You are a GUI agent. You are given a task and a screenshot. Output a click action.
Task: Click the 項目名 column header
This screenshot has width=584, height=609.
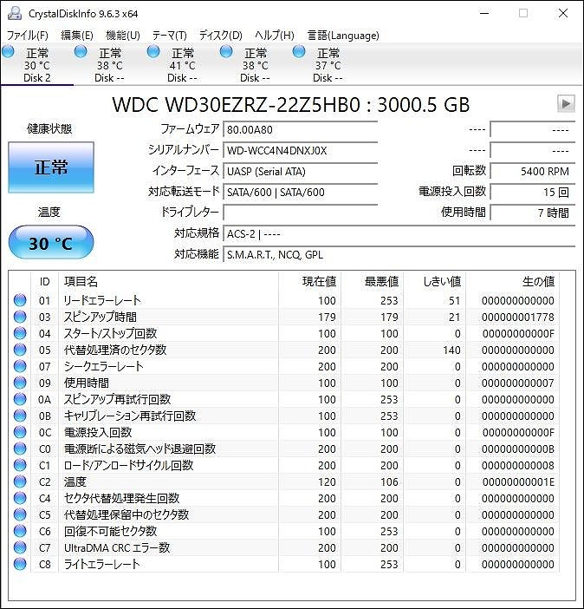[x=168, y=282]
